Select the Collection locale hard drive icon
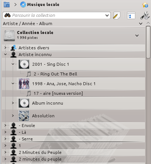This screenshot has width=151, height=164. (9, 35)
